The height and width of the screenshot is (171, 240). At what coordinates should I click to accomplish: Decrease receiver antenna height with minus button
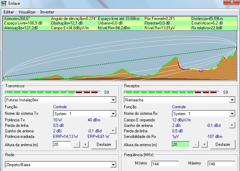196,144
